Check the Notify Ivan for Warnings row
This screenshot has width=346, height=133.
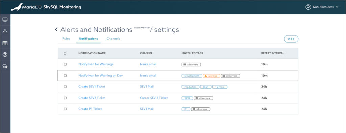[65, 64]
